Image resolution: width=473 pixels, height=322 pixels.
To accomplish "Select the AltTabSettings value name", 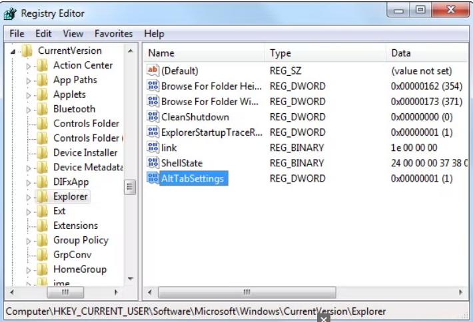I will tap(193, 178).
